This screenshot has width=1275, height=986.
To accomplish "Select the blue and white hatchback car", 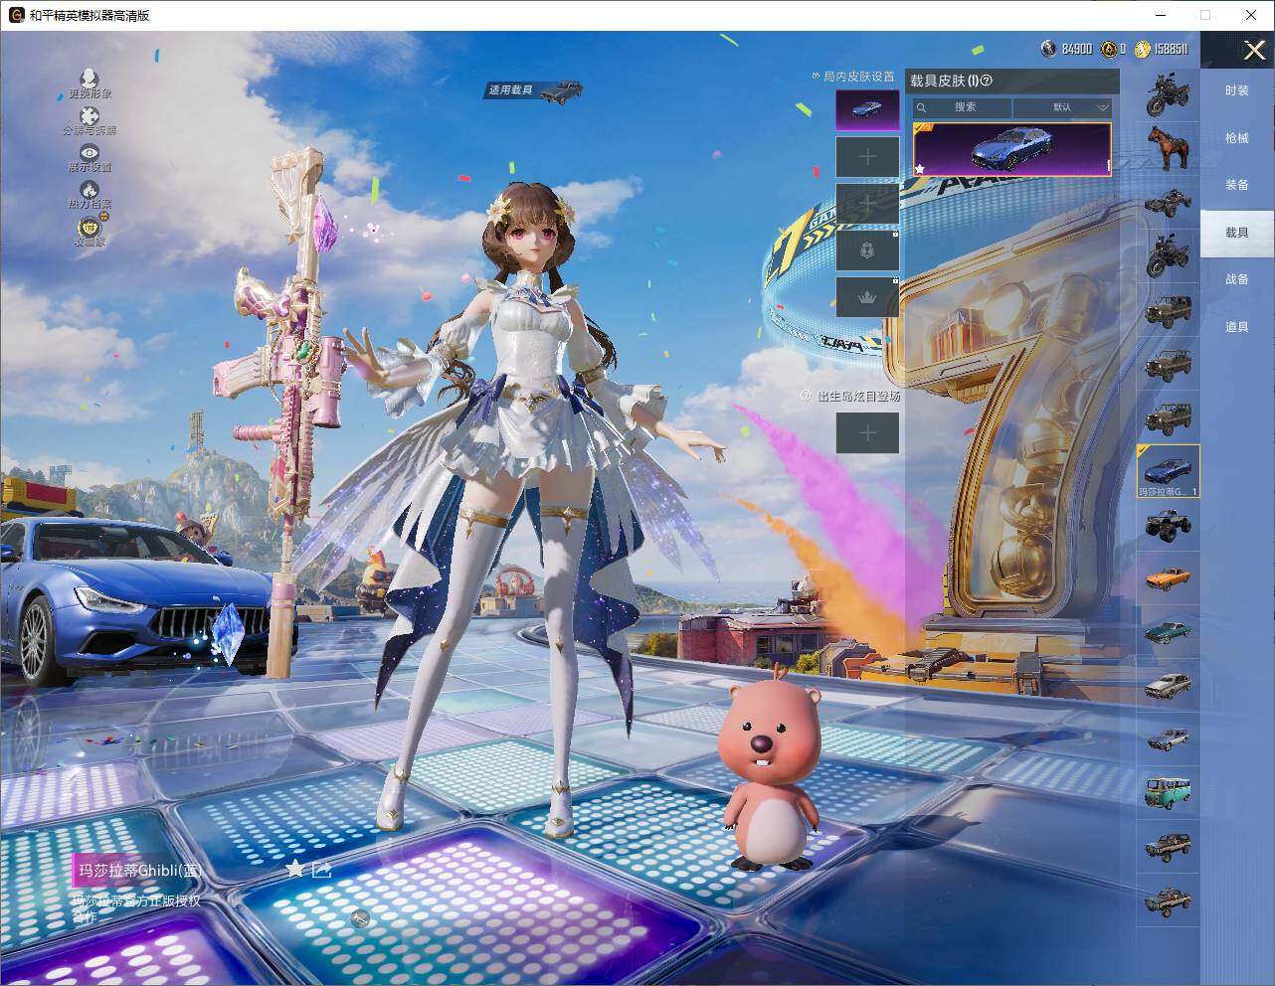I will coord(1169,739).
